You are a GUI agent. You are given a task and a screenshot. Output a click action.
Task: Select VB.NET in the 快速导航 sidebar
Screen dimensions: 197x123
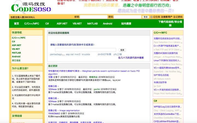pyautogui.click(x=16, y=49)
